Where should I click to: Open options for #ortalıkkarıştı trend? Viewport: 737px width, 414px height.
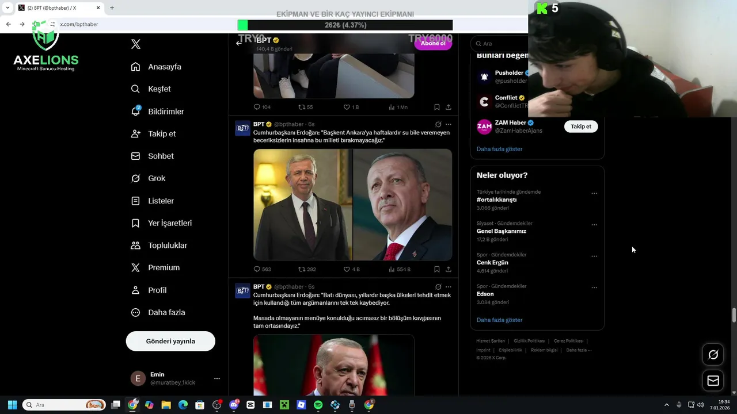pos(594,193)
